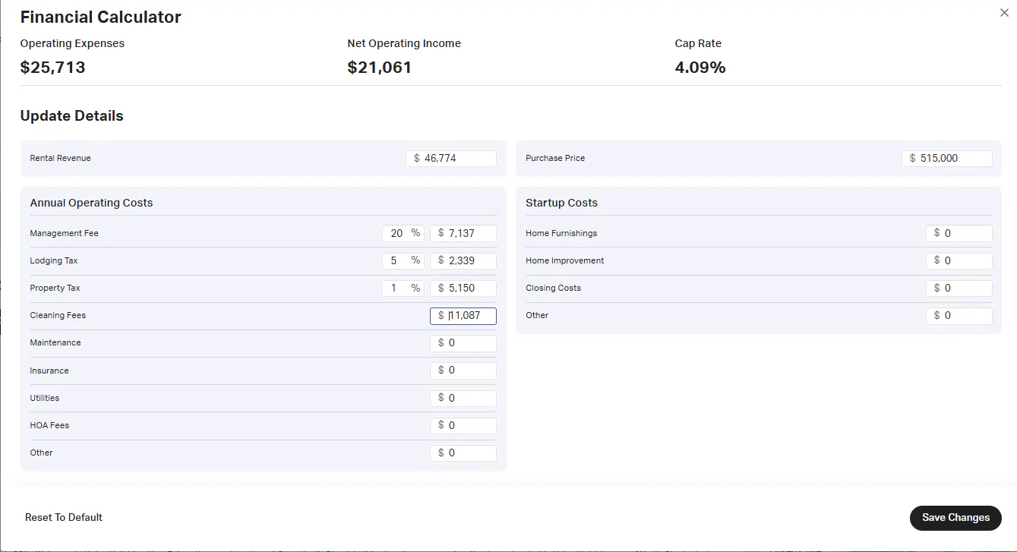Click Reset To Default link
The image size is (1017, 552).
[64, 518]
